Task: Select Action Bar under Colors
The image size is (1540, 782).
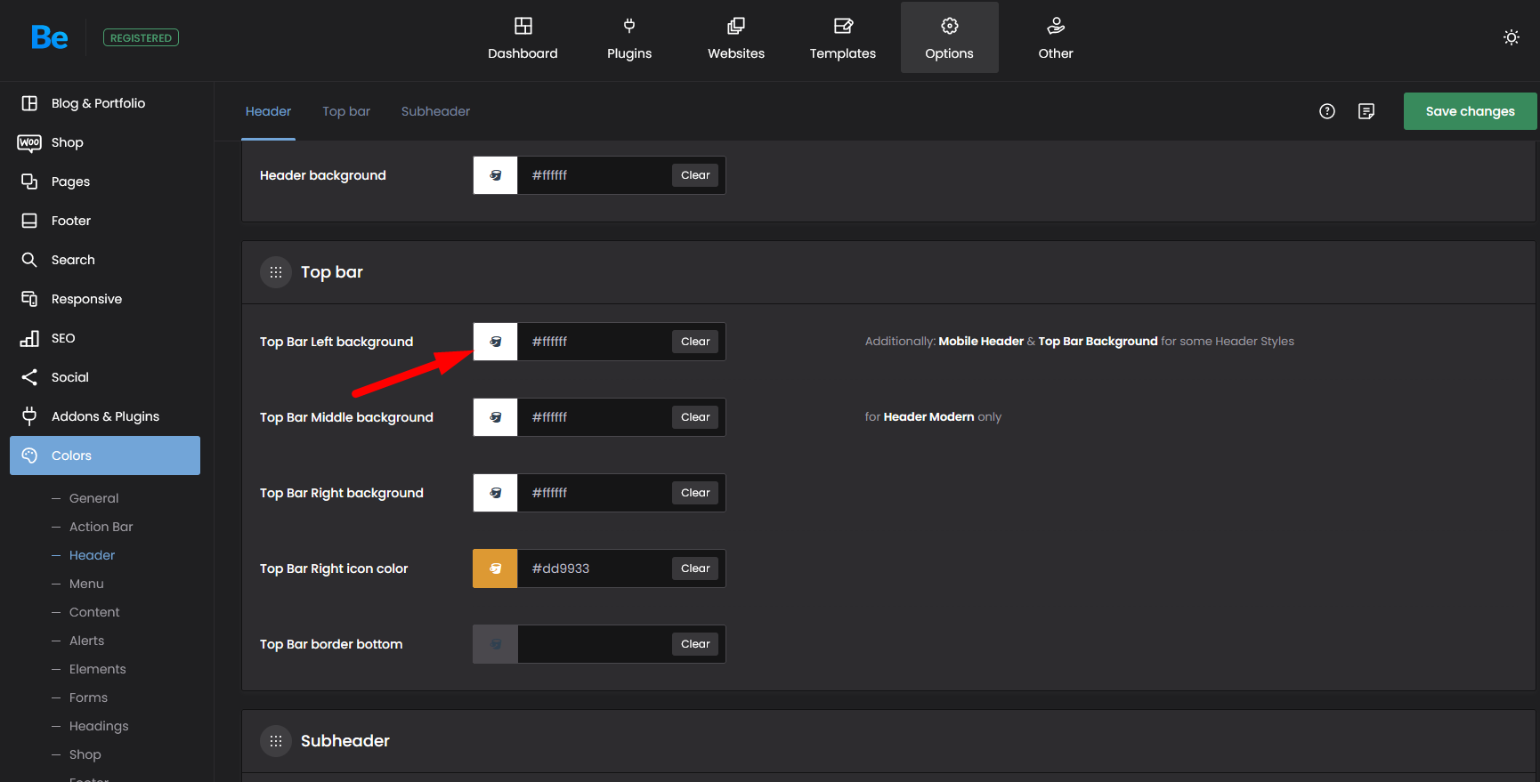Action: (x=101, y=527)
